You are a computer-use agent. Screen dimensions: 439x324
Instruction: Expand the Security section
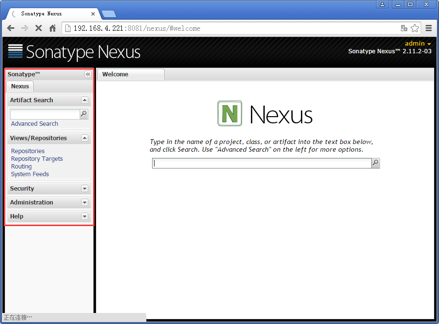click(84, 189)
